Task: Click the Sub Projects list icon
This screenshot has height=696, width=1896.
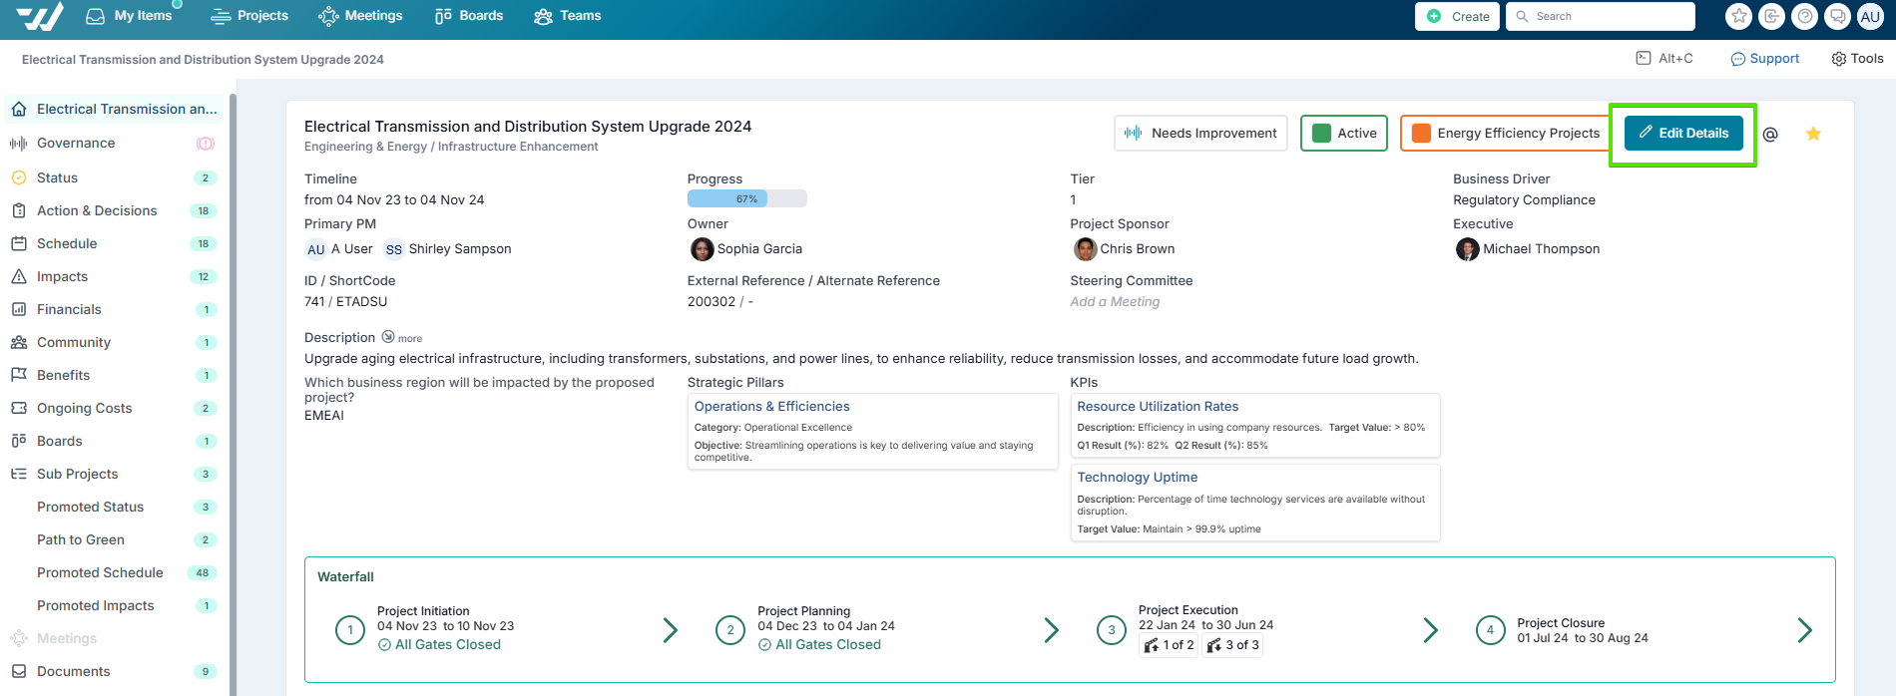Action: [x=19, y=474]
